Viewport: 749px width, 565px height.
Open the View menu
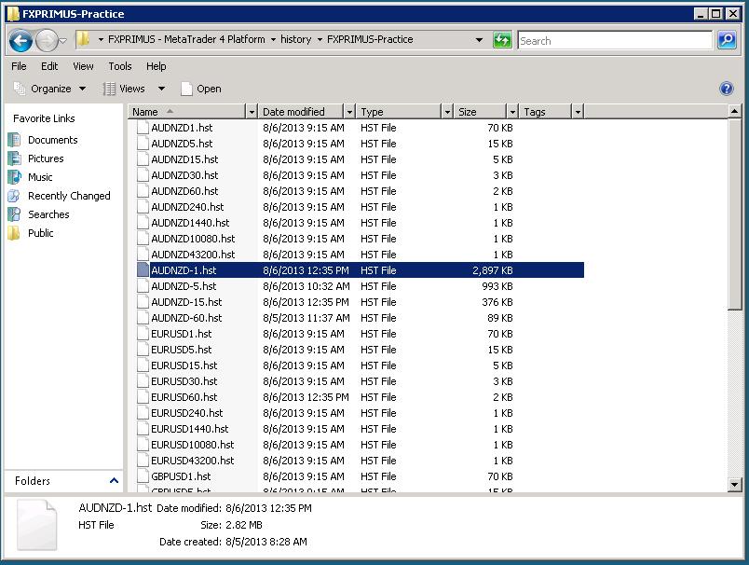(83, 66)
